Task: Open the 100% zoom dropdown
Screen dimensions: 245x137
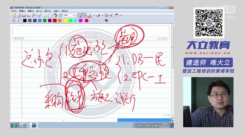Action: pos(69,15)
